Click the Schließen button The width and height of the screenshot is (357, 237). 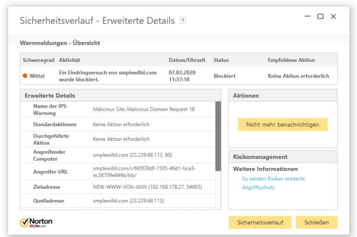(x=317, y=223)
